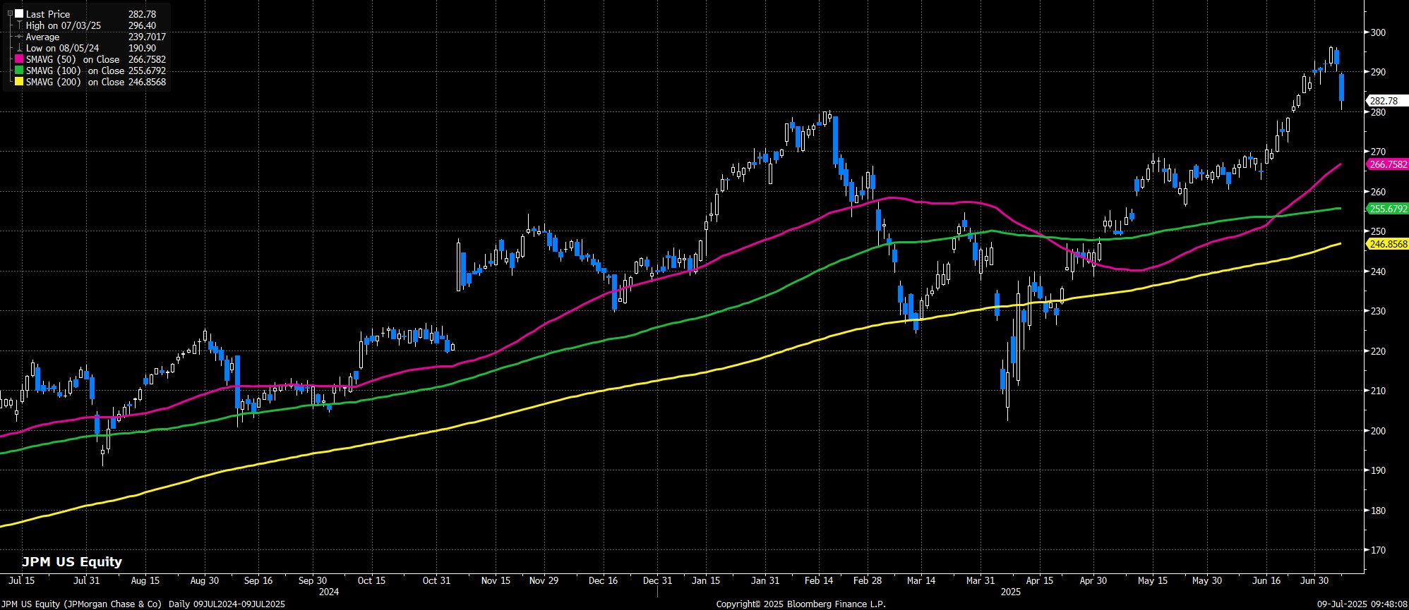Click the 'JPM US Equity' chart title

[71, 562]
